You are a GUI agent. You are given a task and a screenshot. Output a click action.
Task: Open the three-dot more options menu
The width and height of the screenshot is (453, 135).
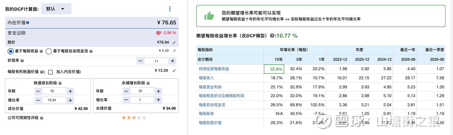pos(170,9)
